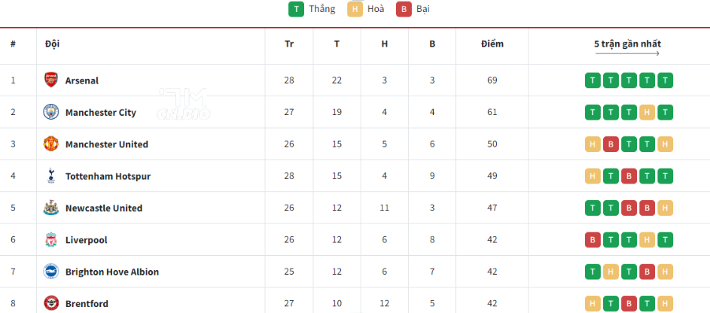Image resolution: width=710 pixels, height=313 pixels.
Task: Click Arsenal's last green T result badge
Action: tap(664, 81)
